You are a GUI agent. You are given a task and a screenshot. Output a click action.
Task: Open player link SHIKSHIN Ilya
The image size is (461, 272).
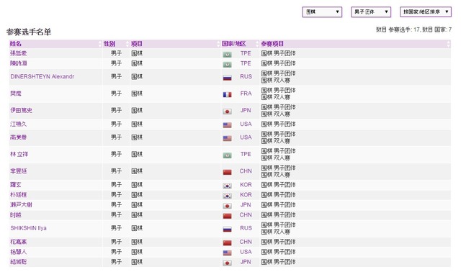(x=28, y=228)
